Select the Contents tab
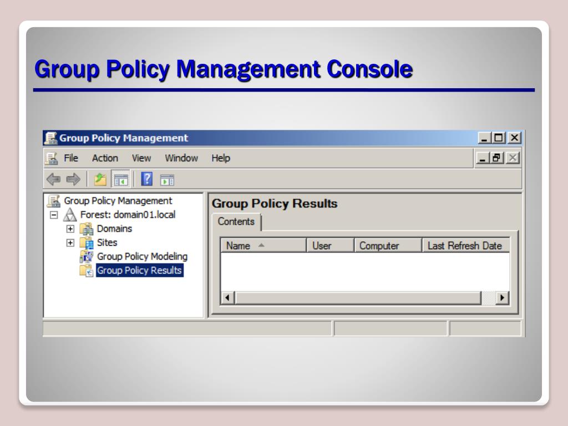Viewport: 568px width, 426px height. pos(236,222)
